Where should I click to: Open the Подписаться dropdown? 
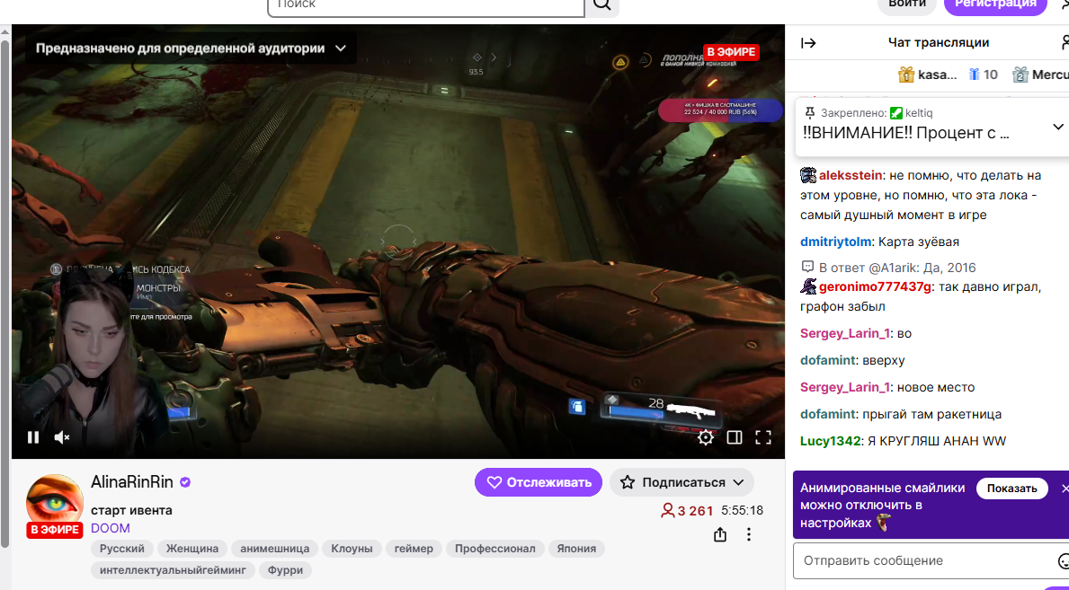(x=681, y=482)
